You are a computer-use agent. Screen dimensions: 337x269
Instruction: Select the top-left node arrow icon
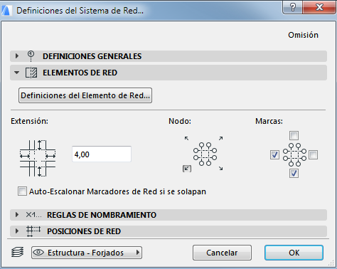[x=187, y=138]
